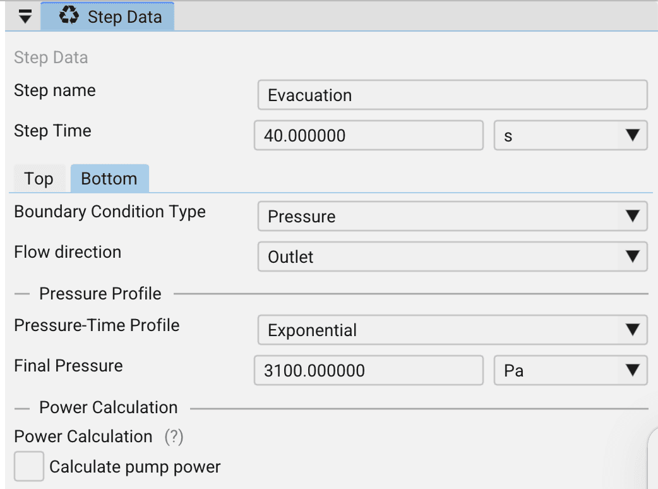658x489 pixels.
Task: Enable the Calculate pump power checkbox
Action: click(x=28, y=467)
